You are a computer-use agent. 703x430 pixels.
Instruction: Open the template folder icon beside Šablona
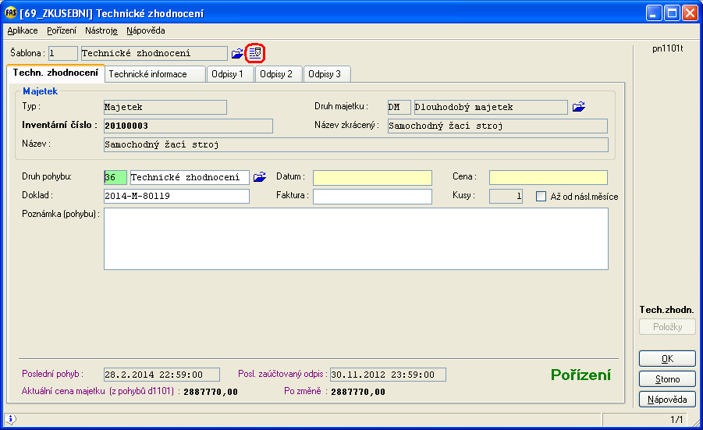pos(238,53)
